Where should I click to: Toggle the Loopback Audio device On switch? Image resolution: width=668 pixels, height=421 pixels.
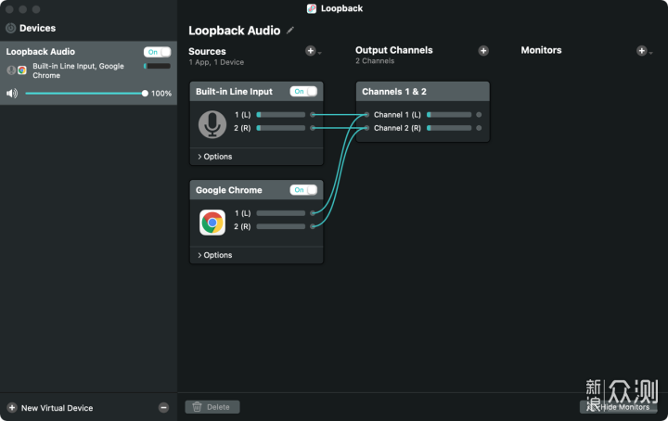(157, 52)
